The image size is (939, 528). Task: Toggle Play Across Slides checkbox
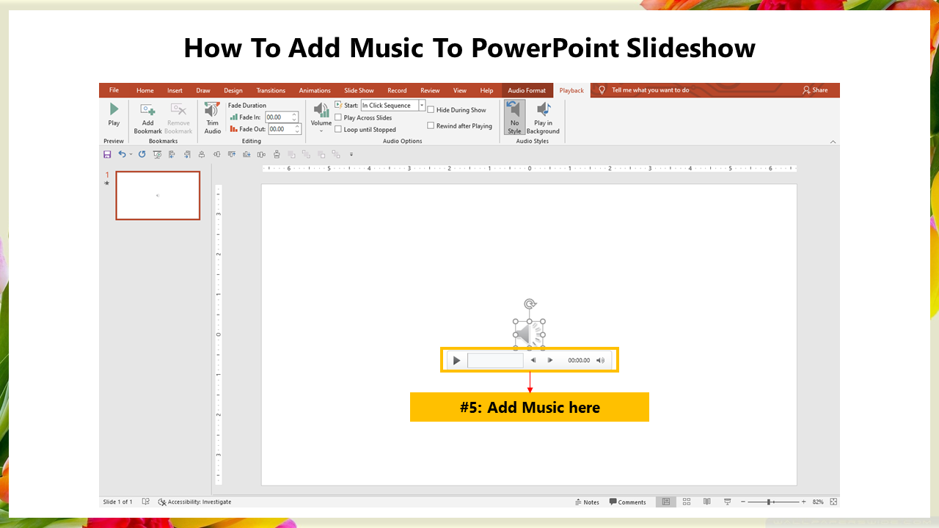tap(338, 117)
